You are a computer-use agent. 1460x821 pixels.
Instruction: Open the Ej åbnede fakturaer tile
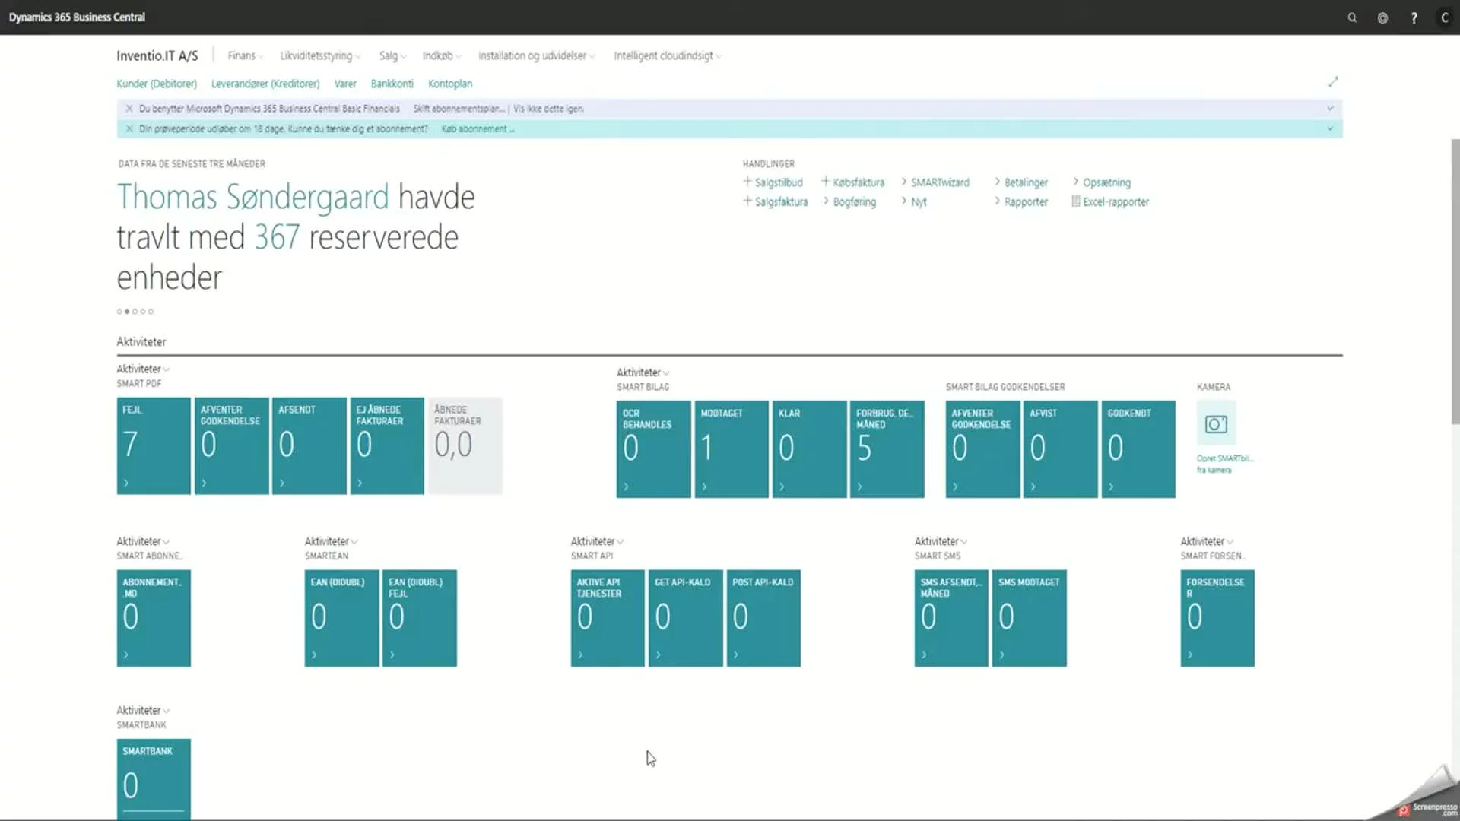(x=387, y=445)
